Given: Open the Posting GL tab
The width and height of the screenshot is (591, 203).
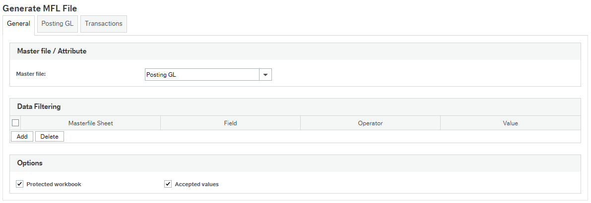Looking at the screenshot, I should click(x=58, y=24).
